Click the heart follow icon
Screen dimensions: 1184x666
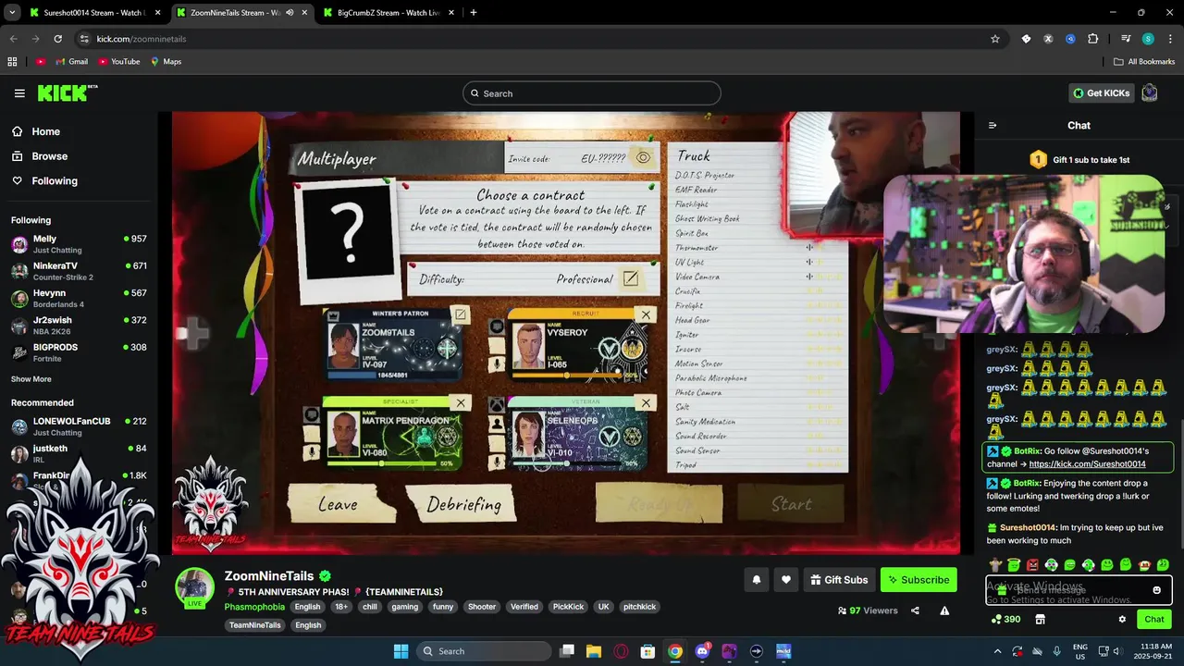pyautogui.click(x=786, y=580)
